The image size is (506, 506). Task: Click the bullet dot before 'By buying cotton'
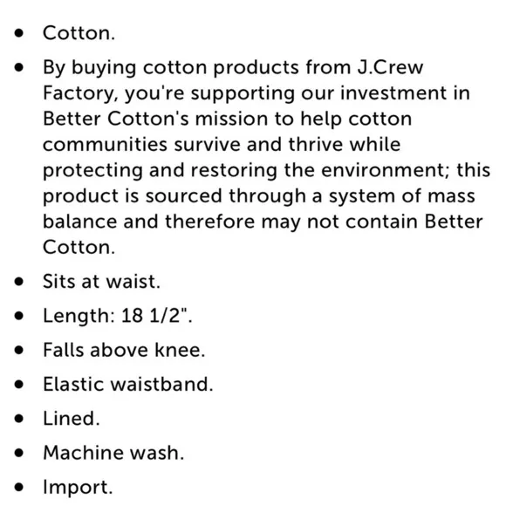click(x=19, y=67)
